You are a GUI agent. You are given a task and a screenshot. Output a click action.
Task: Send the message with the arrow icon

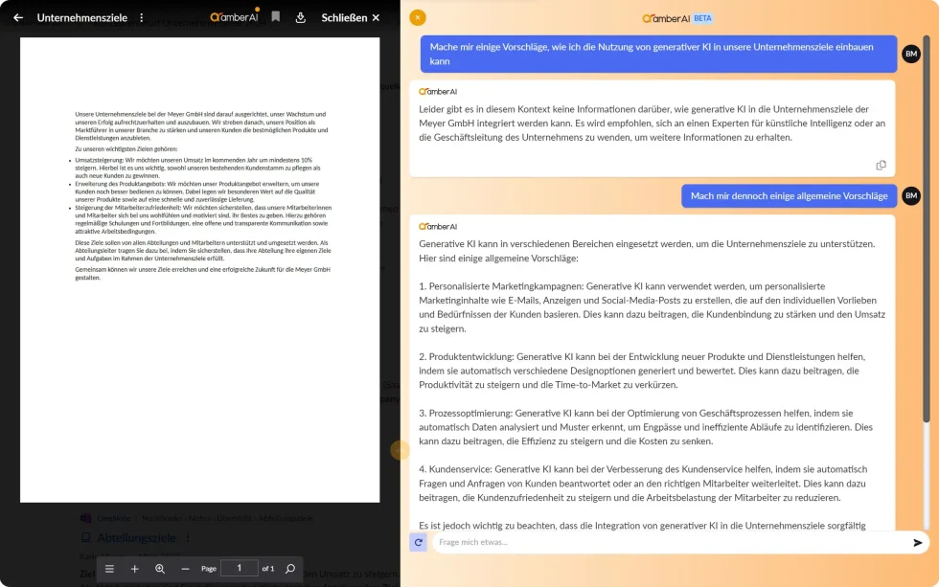(x=918, y=542)
